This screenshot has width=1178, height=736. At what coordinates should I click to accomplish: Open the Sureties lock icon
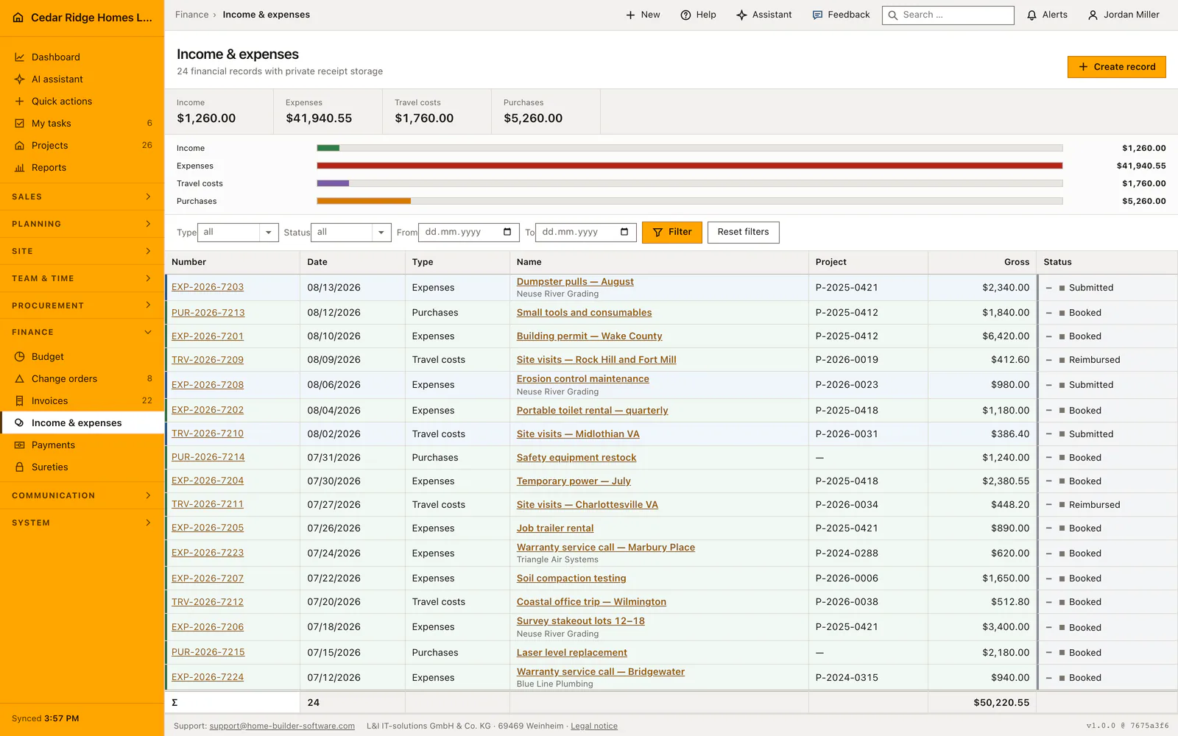[20, 467]
